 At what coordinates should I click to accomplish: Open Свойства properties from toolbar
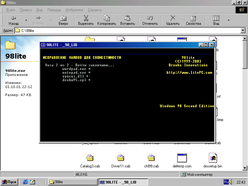tap(193, 20)
